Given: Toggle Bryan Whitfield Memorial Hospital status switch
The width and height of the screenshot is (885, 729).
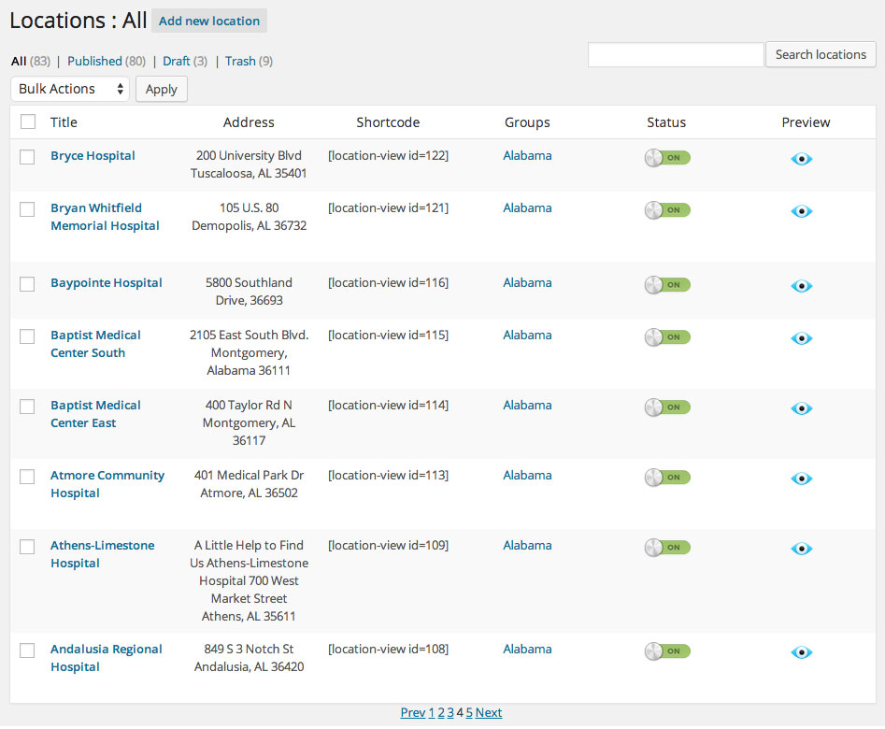Looking at the screenshot, I should [667, 210].
